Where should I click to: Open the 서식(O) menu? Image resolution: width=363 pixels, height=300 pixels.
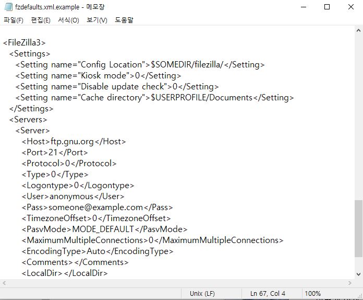click(68, 20)
